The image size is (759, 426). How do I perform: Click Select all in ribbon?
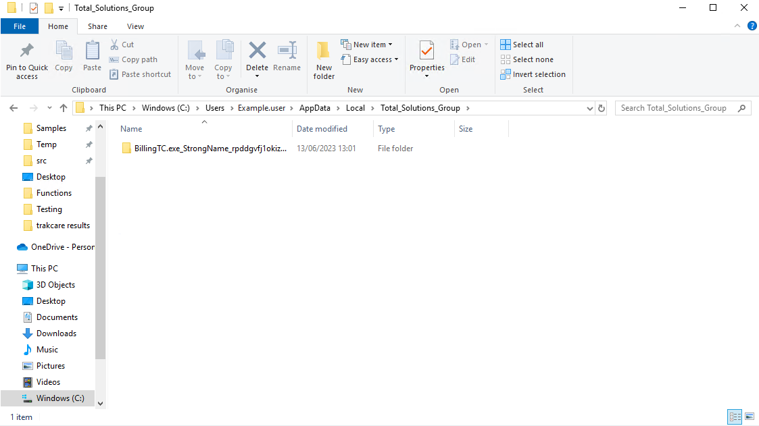point(522,45)
